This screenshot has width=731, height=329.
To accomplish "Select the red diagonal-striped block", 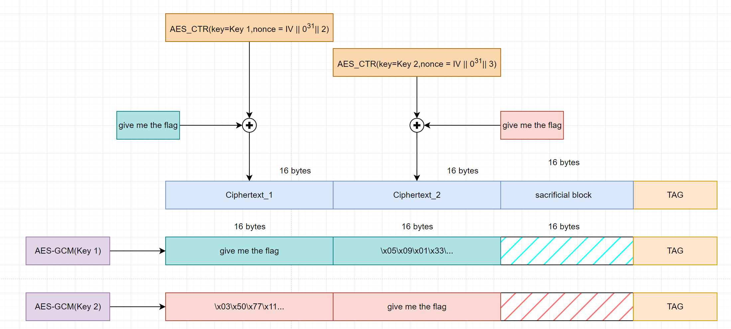I will click(567, 307).
